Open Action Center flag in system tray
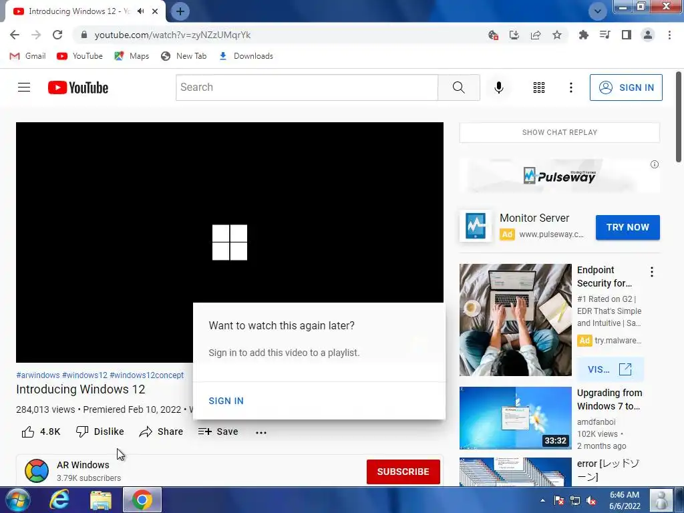 [559, 501]
